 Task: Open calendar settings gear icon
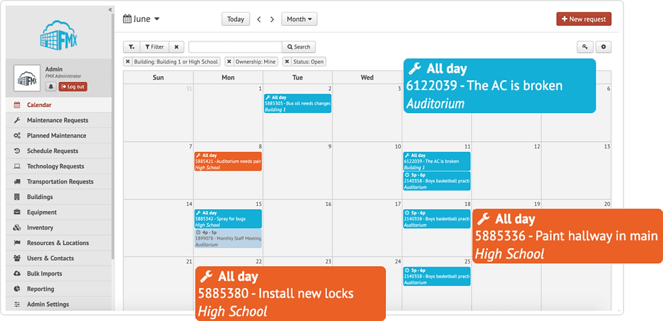pos(604,47)
